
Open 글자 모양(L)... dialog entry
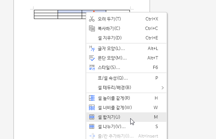click(126, 49)
